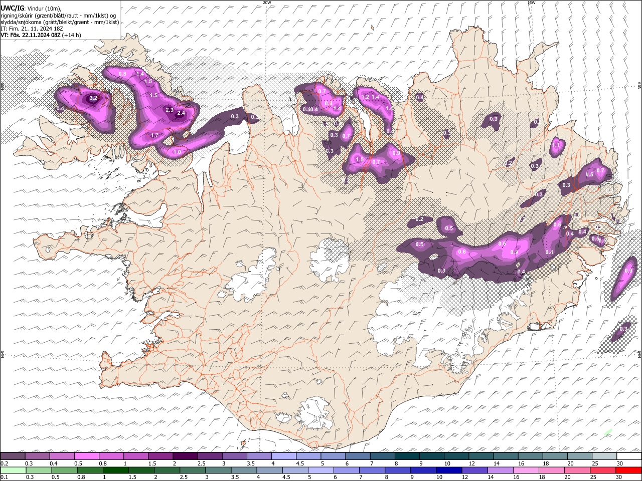The image size is (642, 481).
Task: Select the upper legend swatch starting at 6
Action: click(x=358, y=456)
